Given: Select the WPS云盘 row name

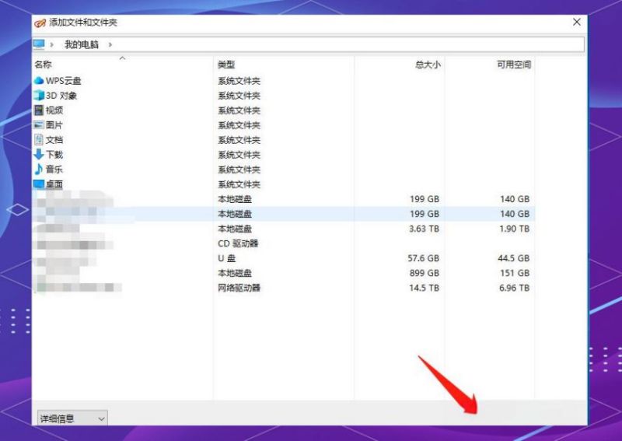Looking at the screenshot, I should pos(64,81).
